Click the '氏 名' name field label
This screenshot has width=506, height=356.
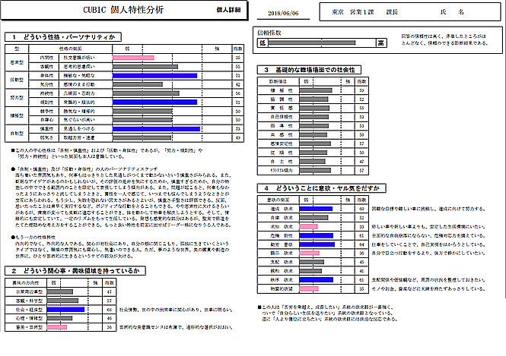(x=452, y=12)
